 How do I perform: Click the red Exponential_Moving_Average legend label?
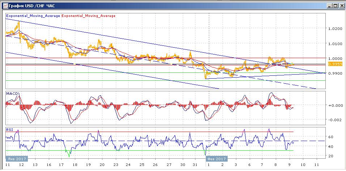coord(89,16)
